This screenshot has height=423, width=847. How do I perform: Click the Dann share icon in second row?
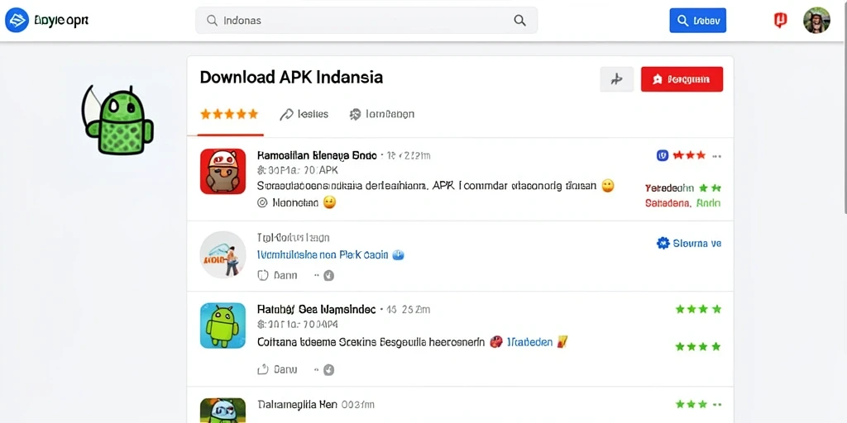pos(262,275)
